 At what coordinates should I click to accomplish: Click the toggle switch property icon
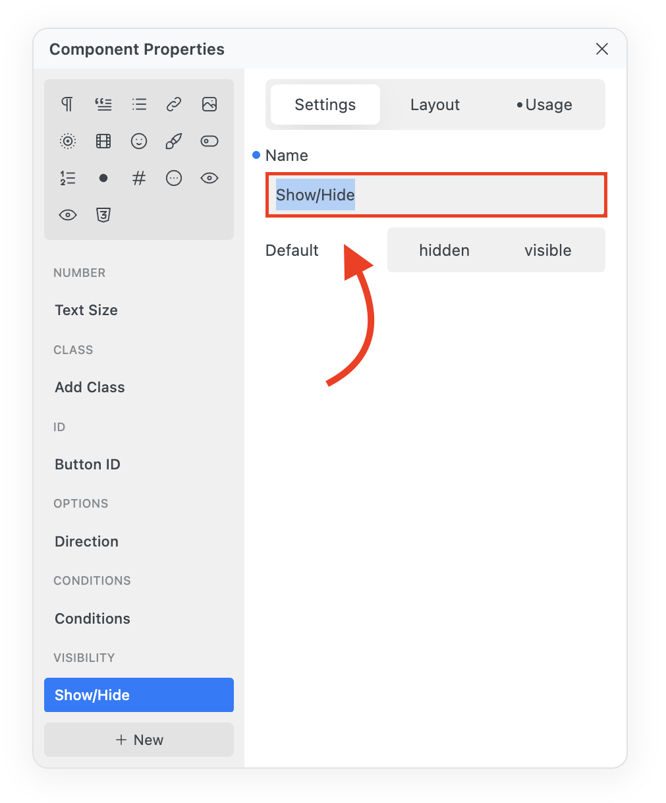coord(209,141)
